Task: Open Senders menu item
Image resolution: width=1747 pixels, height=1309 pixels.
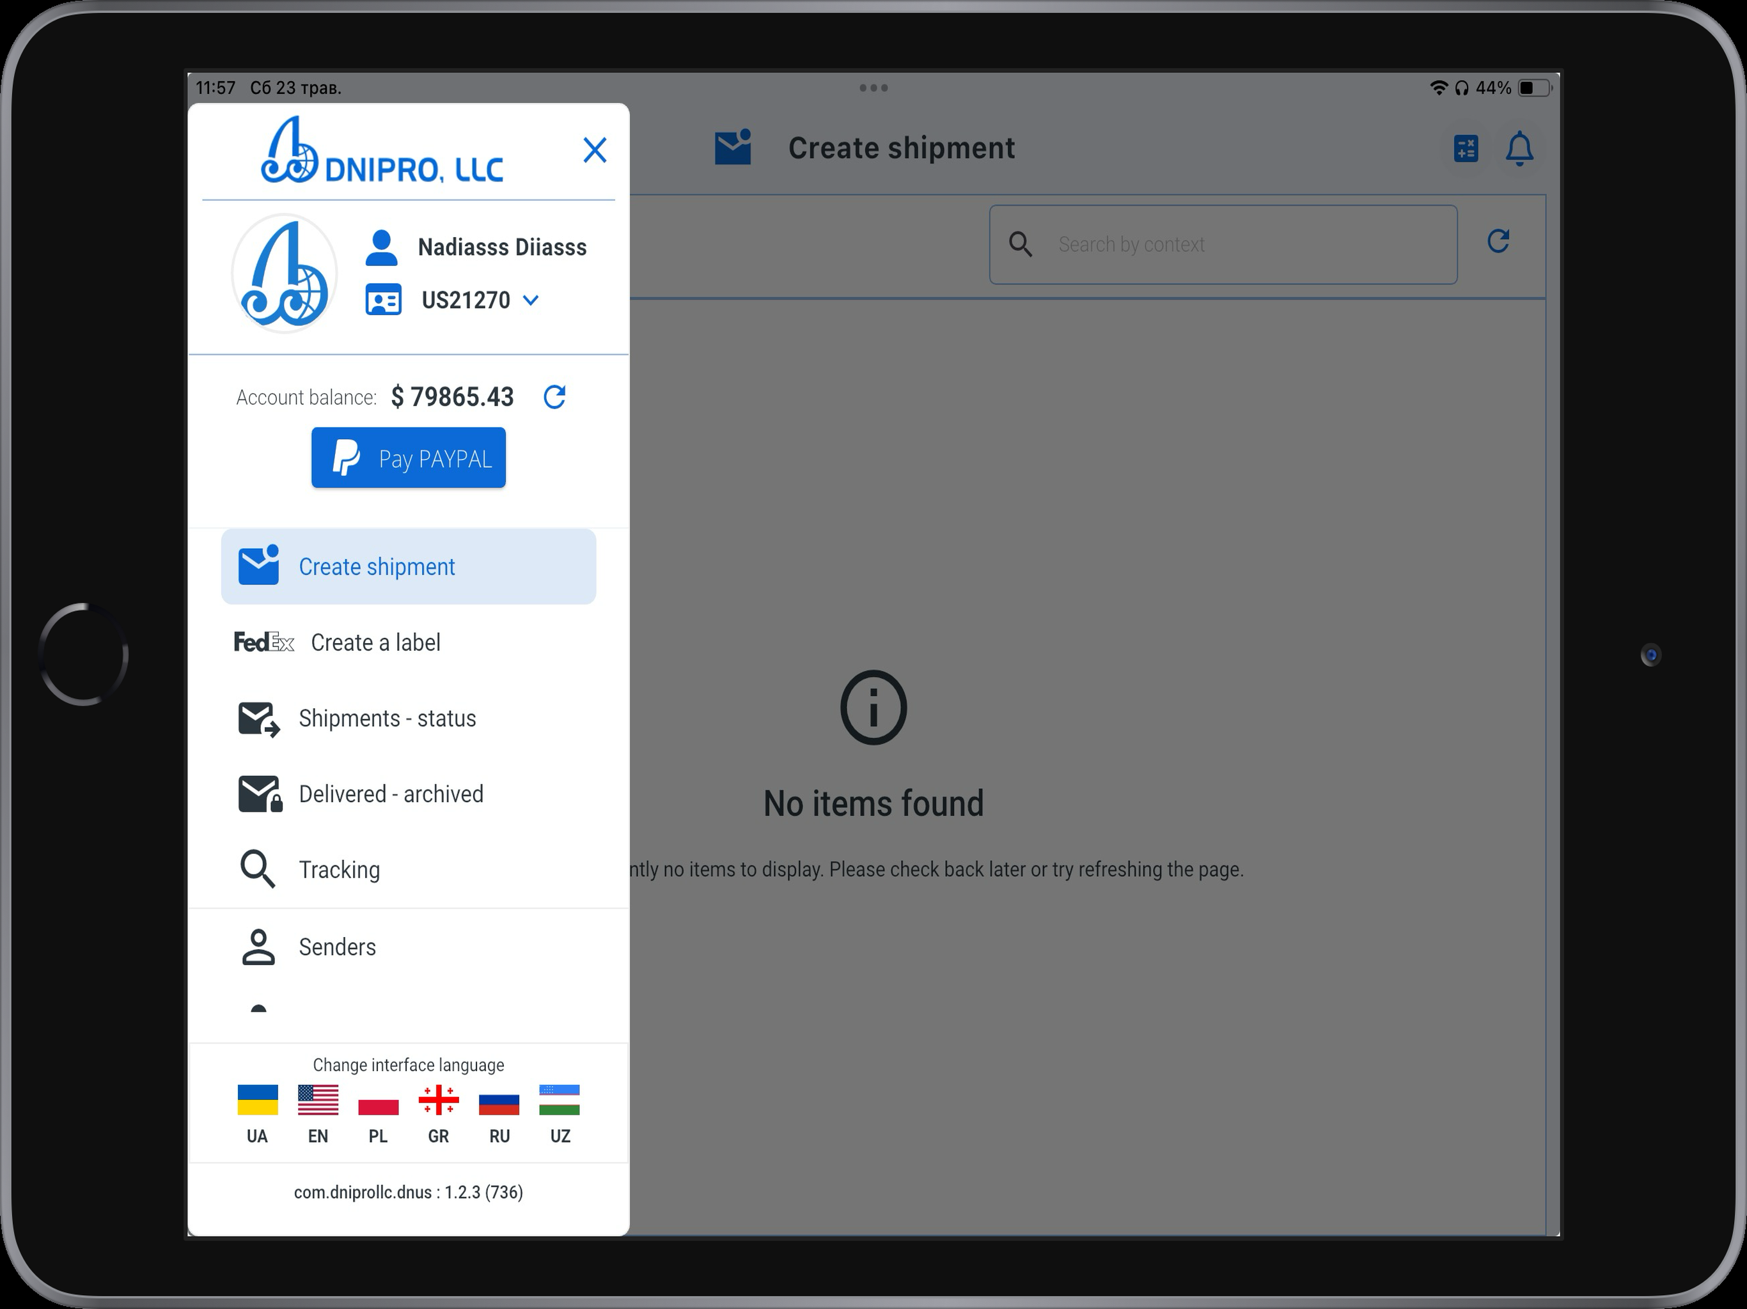Action: (x=409, y=947)
